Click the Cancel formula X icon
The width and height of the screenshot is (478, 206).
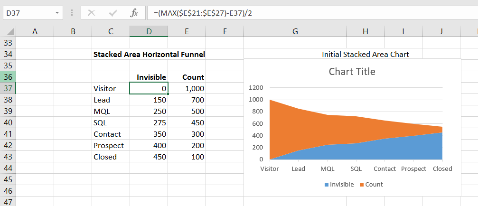(92, 13)
